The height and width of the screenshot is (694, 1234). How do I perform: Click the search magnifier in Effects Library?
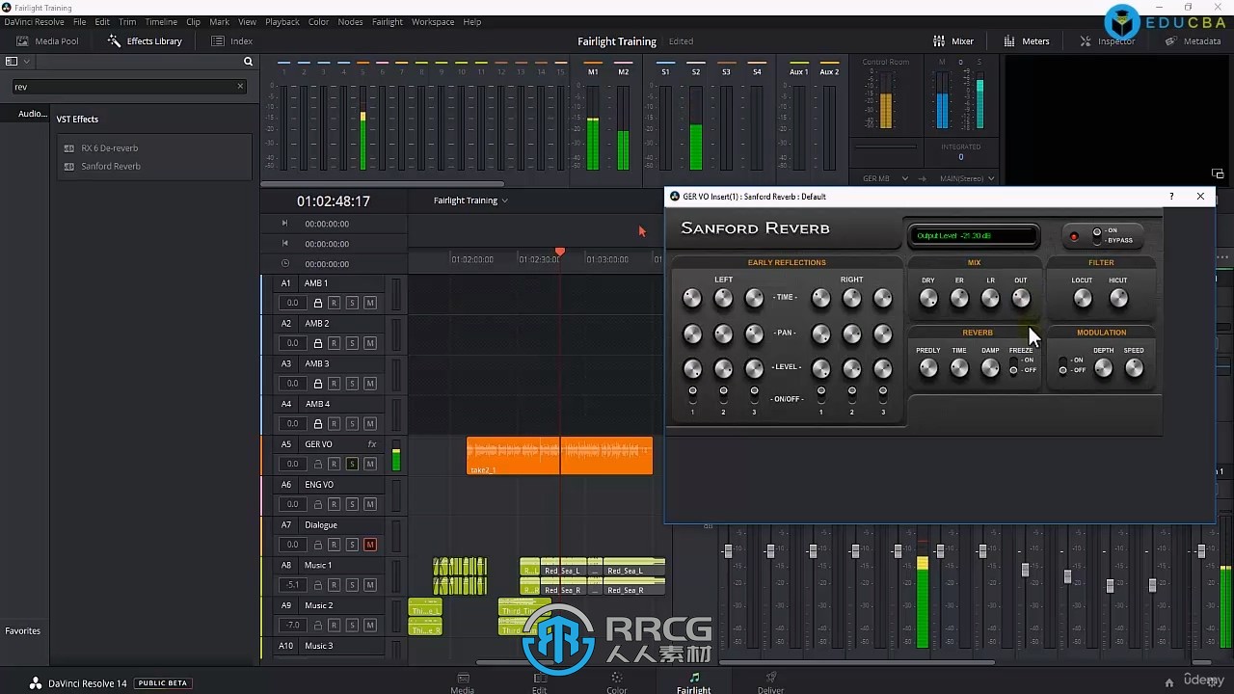point(248,62)
